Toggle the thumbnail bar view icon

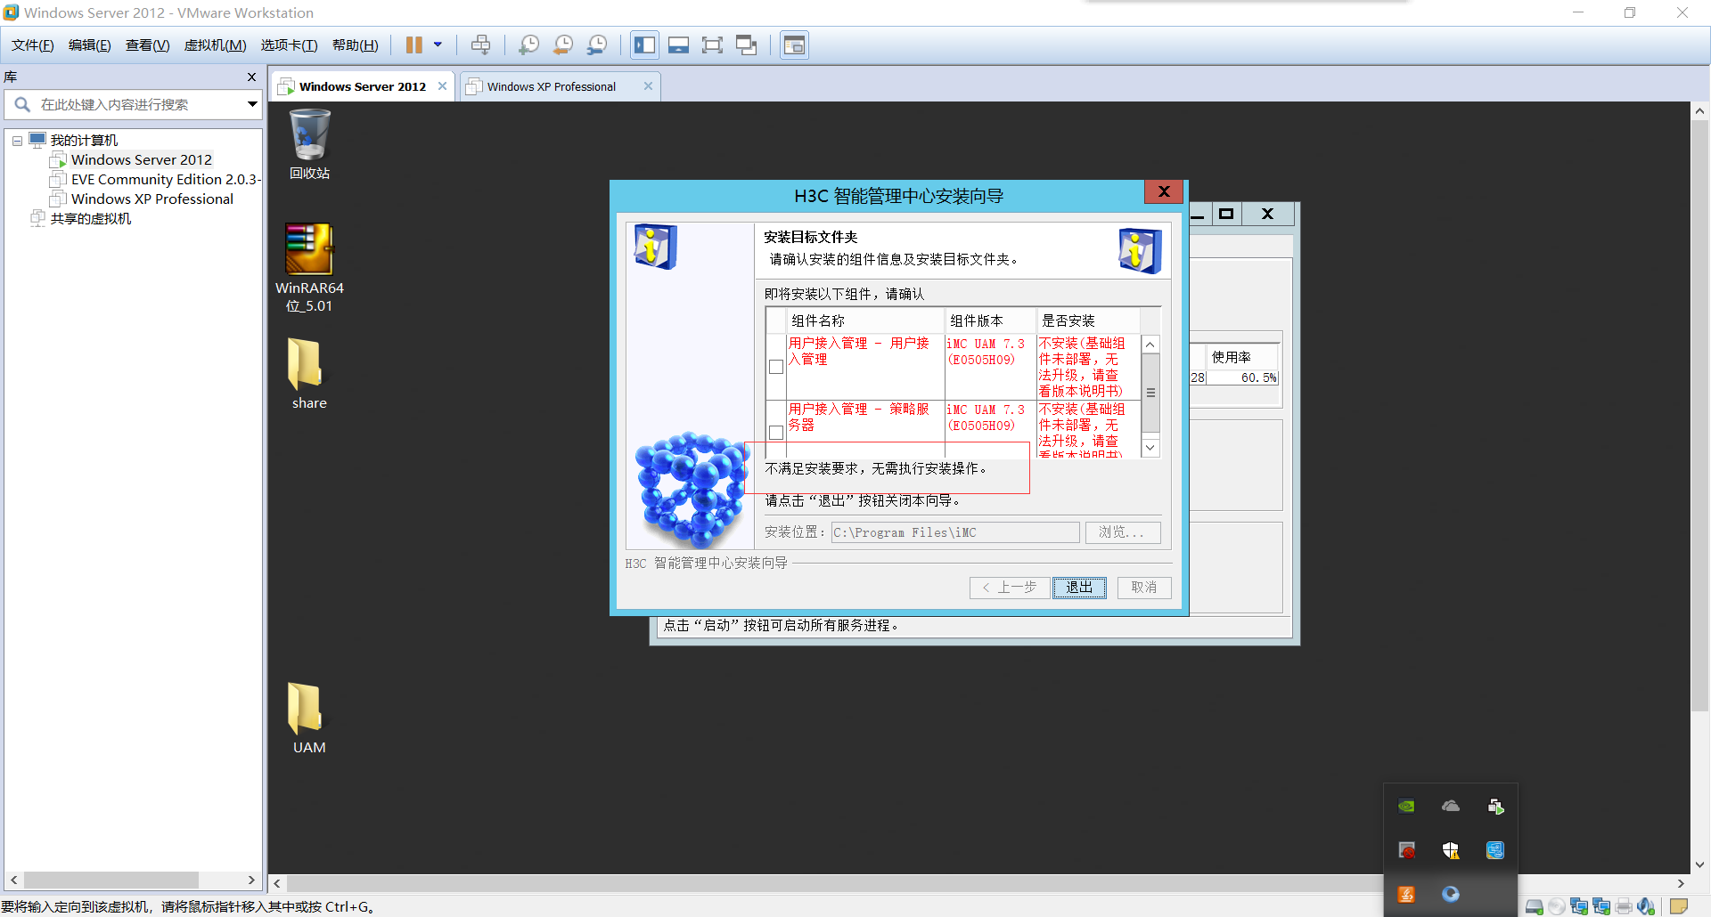[x=679, y=45]
